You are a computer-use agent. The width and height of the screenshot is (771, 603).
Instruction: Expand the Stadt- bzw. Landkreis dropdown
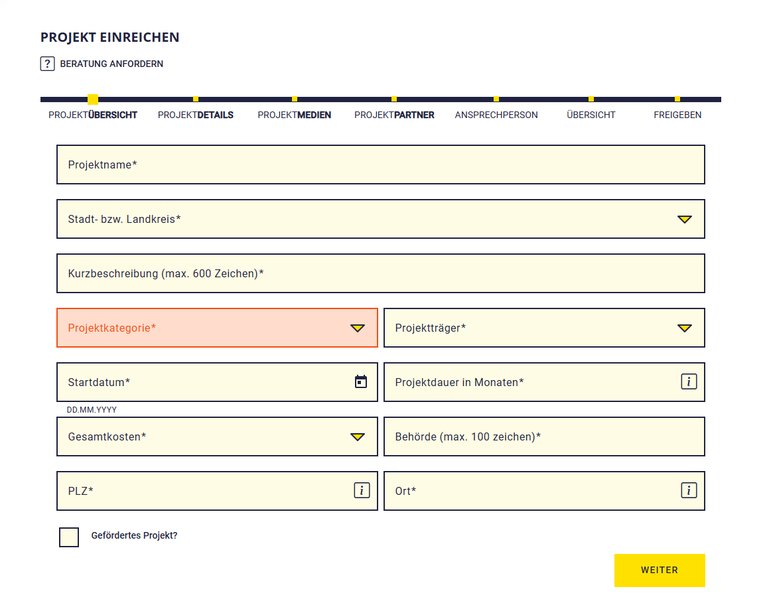(x=684, y=219)
